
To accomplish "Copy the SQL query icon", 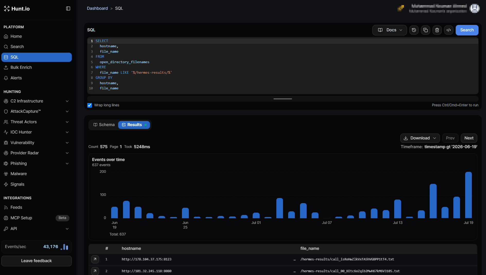I will [x=426, y=30].
